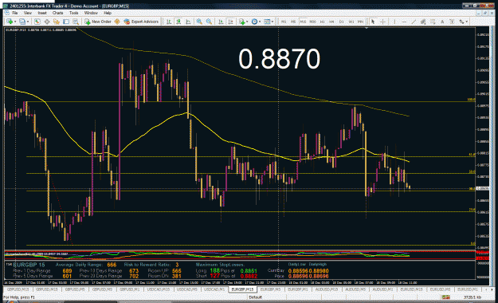
Task: Click the New Order button
Action: 98,22
